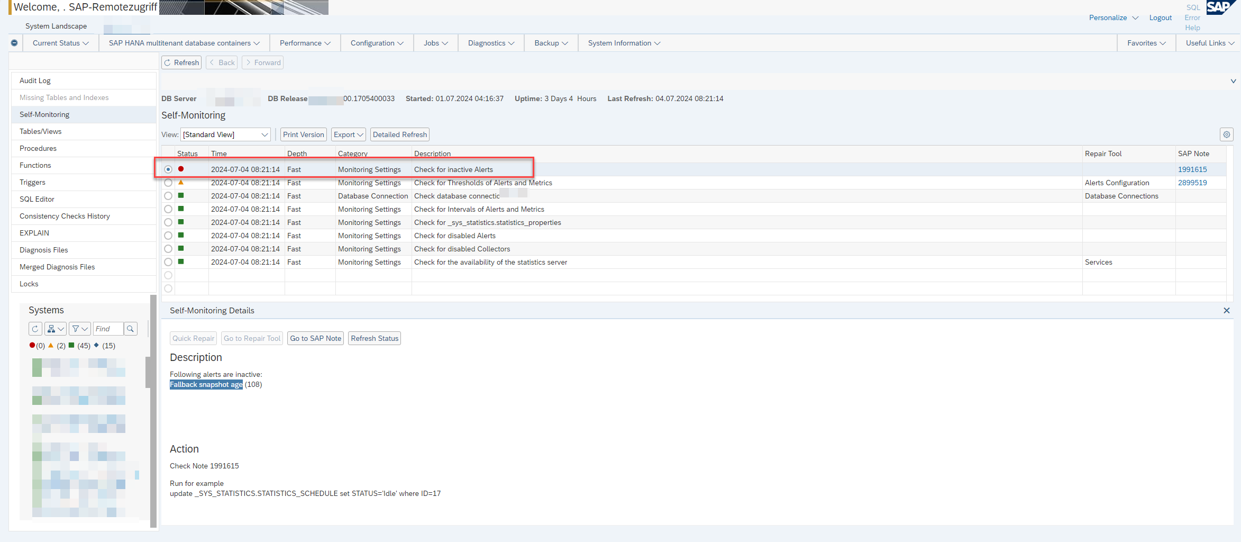This screenshot has width=1241, height=542.
Task: Select radio for Check for inactive Alerts
Action: 168,169
